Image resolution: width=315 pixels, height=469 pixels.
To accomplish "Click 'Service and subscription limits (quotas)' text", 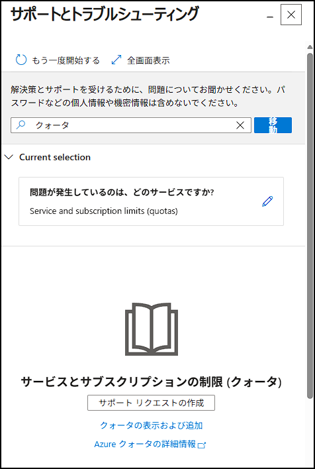I will pyautogui.click(x=104, y=211).
